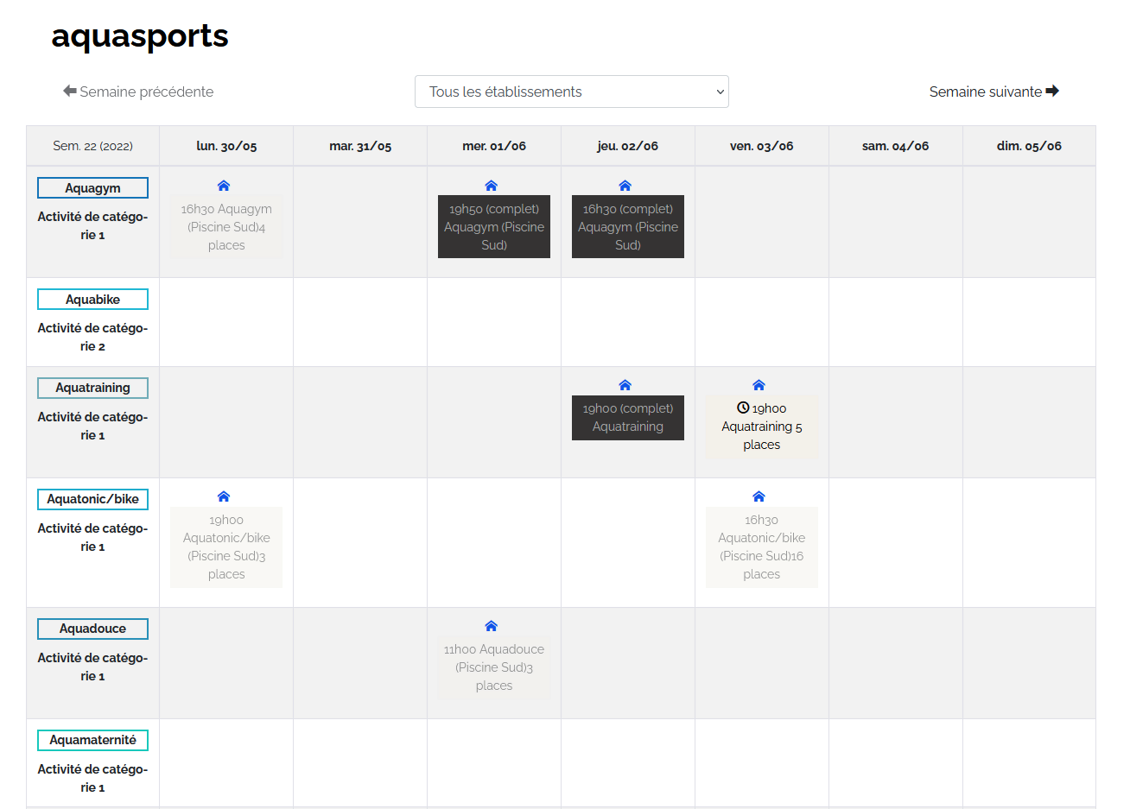Viewport: 1130px width, 809px height.
Task: Select the Aquamaternité activity label
Action: point(93,740)
